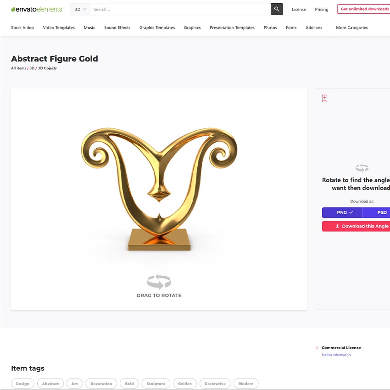This screenshot has height=390, width=390.
Task: Click the gold figure 3D preview
Action: coord(159,189)
